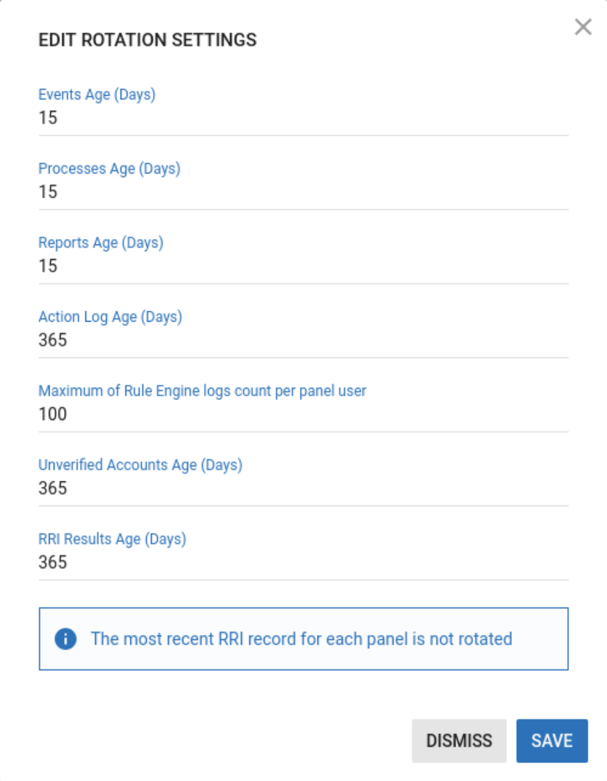Click the Edit Rotation Settings heading
The width and height of the screenshot is (607, 781).
tap(147, 40)
